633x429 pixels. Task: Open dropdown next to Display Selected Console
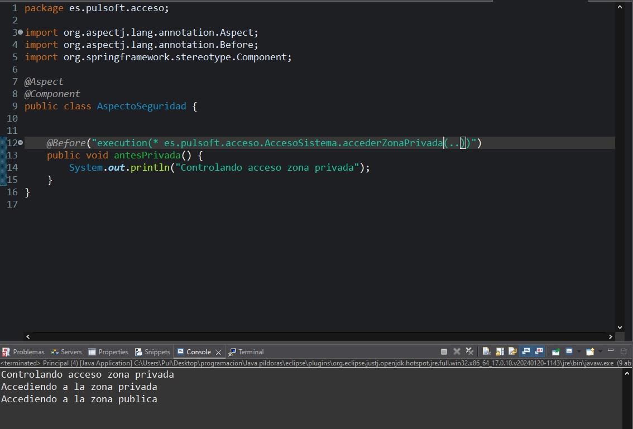point(578,352)
